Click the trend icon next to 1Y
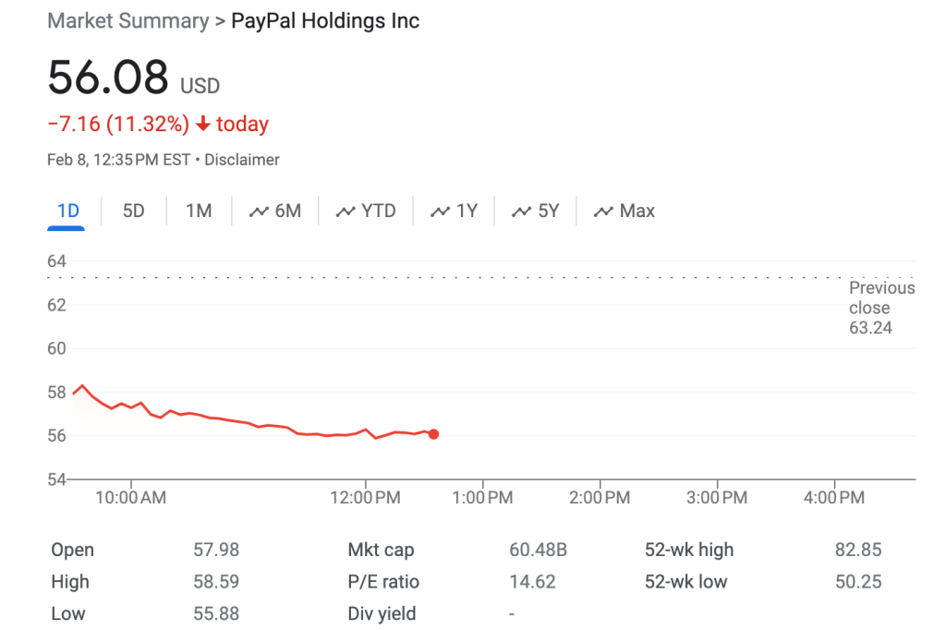This screenshot has height=630, width=946. pyautogui.click(x=440, y=212)
